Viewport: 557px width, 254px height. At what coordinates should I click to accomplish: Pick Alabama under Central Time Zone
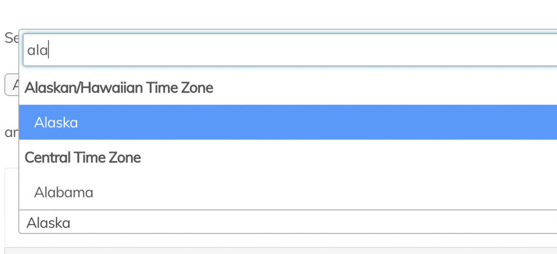pos(64,193)
